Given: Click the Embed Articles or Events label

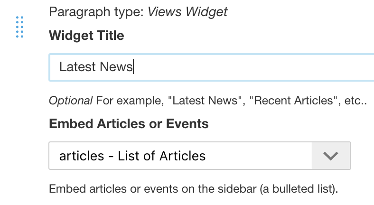Looking at the screenshot, I should [129, 124].
